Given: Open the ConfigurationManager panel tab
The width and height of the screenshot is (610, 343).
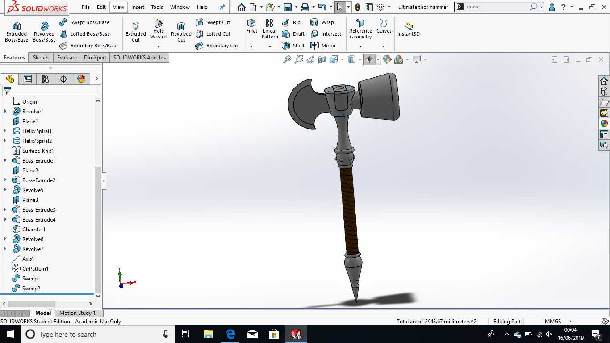Looking at the screenshot, I should click(x=46, y=79).
